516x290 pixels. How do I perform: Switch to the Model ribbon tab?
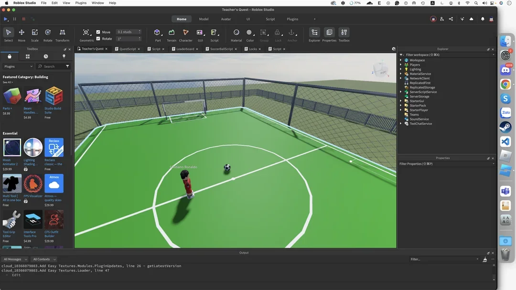tap(204, 19)
